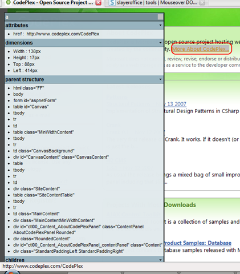This screenshot has height=274, width=240.
Task: Close the slayeroffice tools tab
Action: point(202,3)
